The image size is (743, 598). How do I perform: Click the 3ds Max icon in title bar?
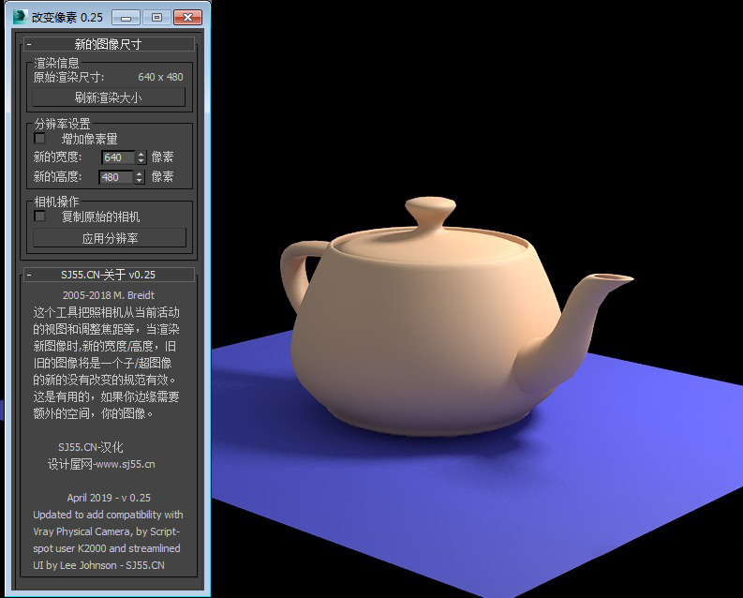coord(20,17)
